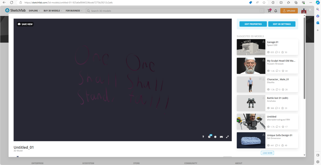This screenshot has height=165, width=321.
Task: Click the Edit Properties button
Action: [x=253, y=24]
